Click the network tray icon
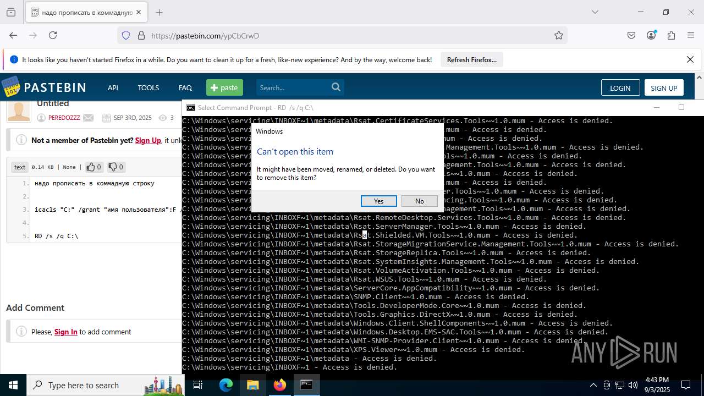704x396 pixels. click(x=620, y=385)
